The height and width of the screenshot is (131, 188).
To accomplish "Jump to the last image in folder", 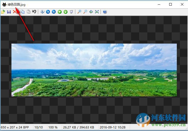I will (x=54, y=12).
